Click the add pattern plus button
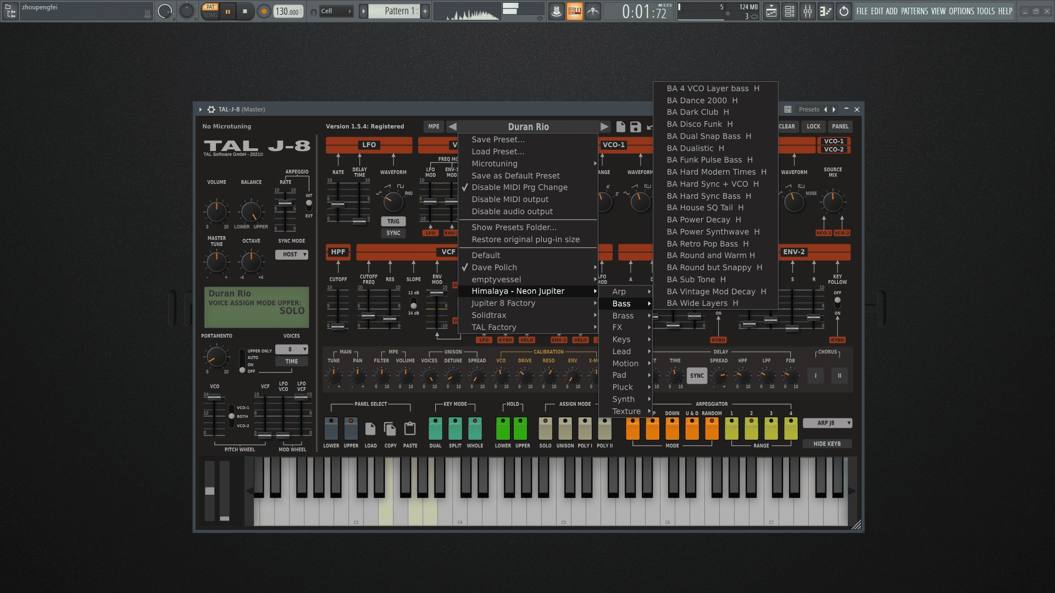 point(425,11)
